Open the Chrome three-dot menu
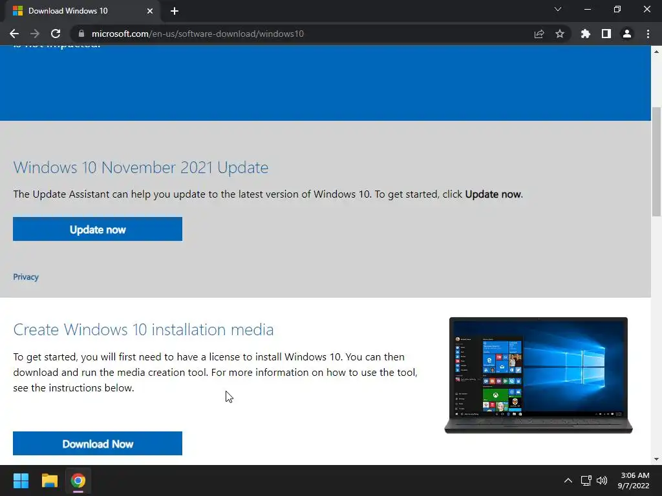The image size is (662, 496). [x=648, y=34]
